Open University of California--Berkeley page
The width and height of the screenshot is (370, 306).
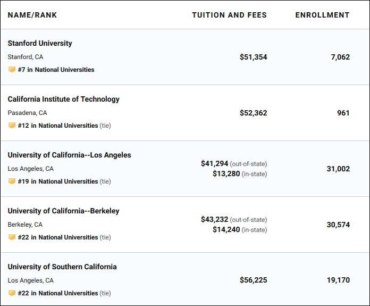point(63,211)
